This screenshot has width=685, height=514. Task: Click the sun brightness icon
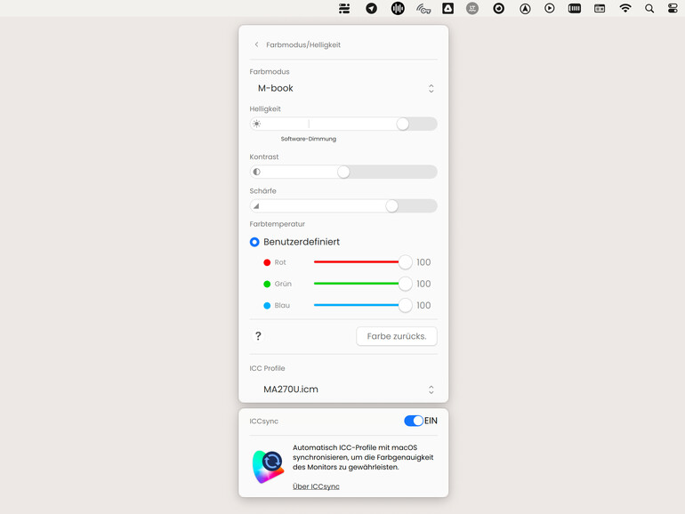coord(257,124)
